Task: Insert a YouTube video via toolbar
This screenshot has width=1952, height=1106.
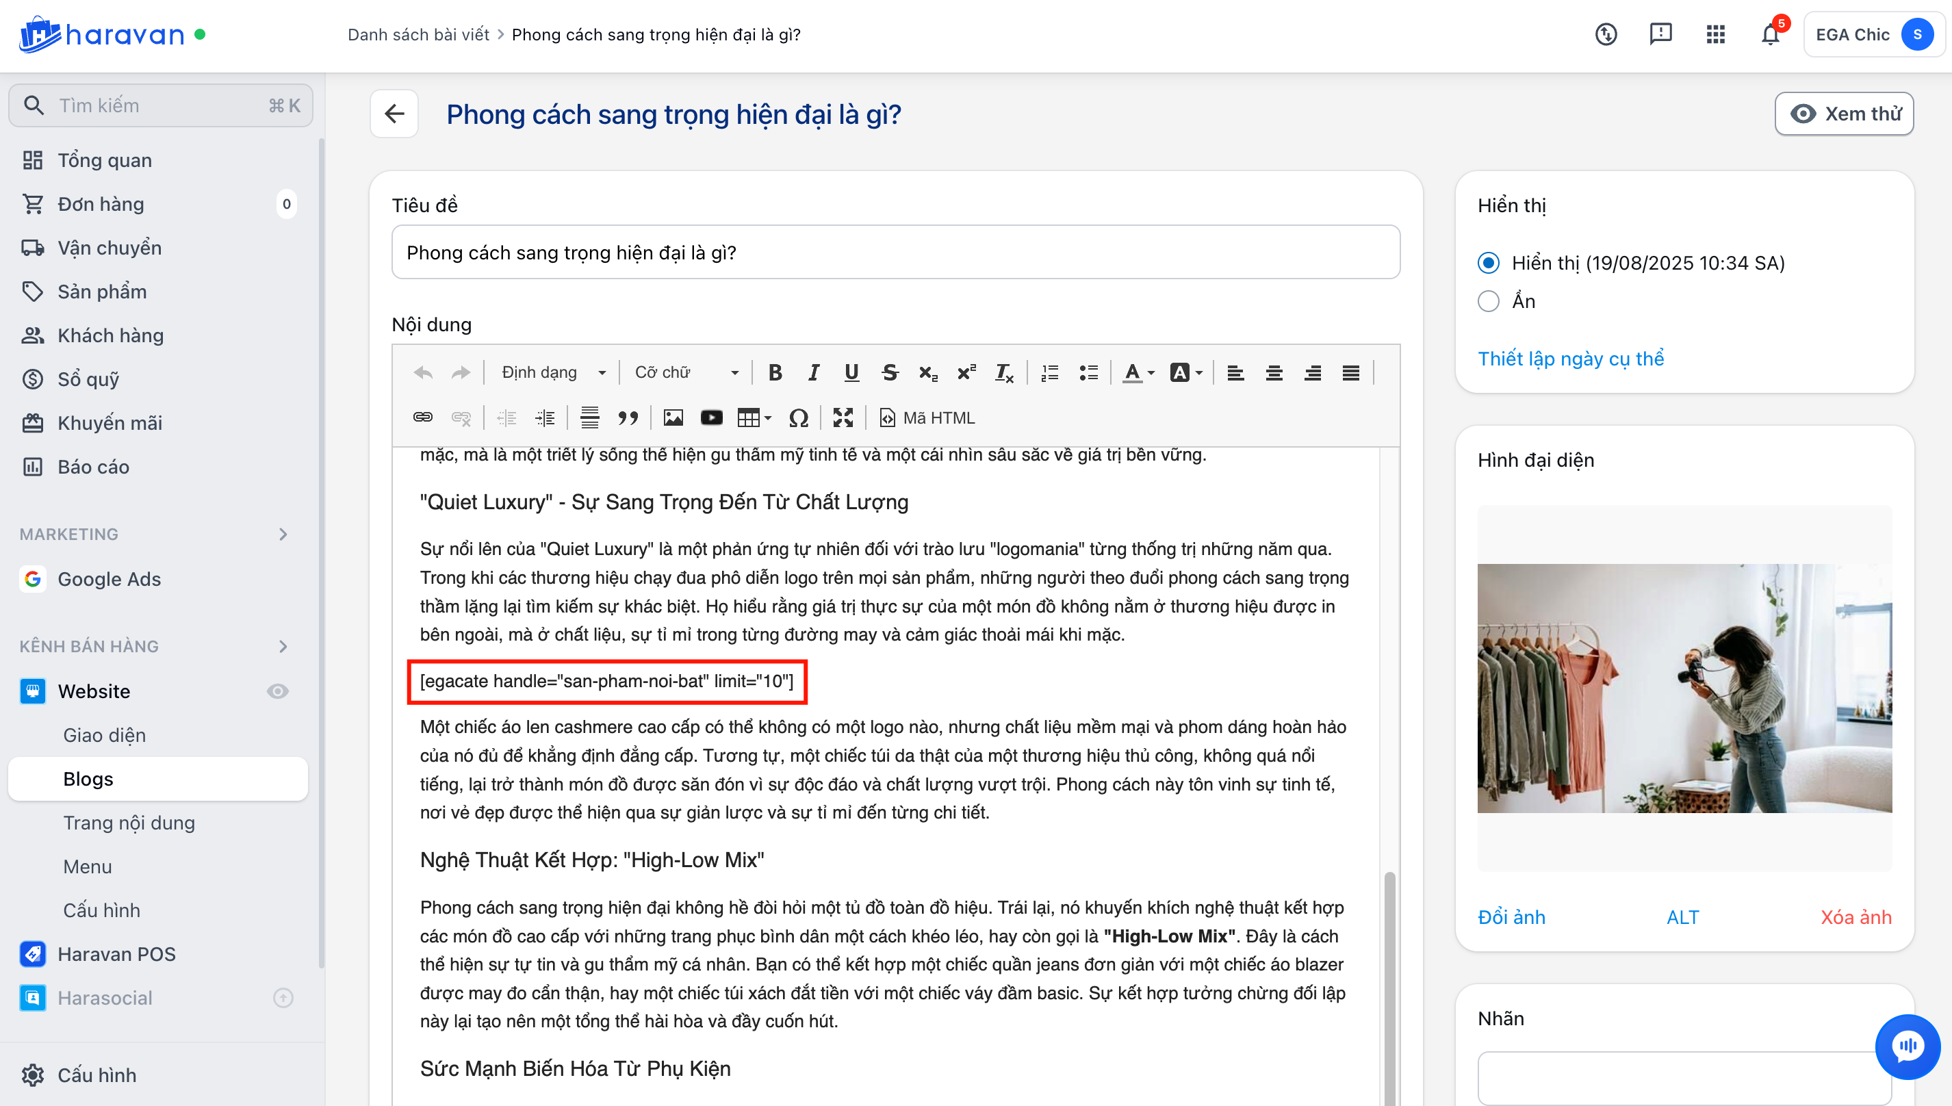Action: point(711,417)
